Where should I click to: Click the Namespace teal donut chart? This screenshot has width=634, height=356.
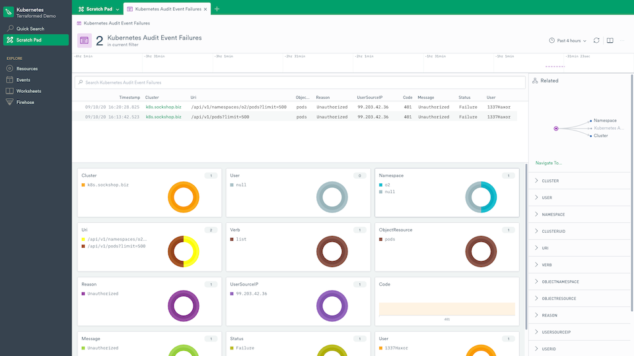(481, 197)
